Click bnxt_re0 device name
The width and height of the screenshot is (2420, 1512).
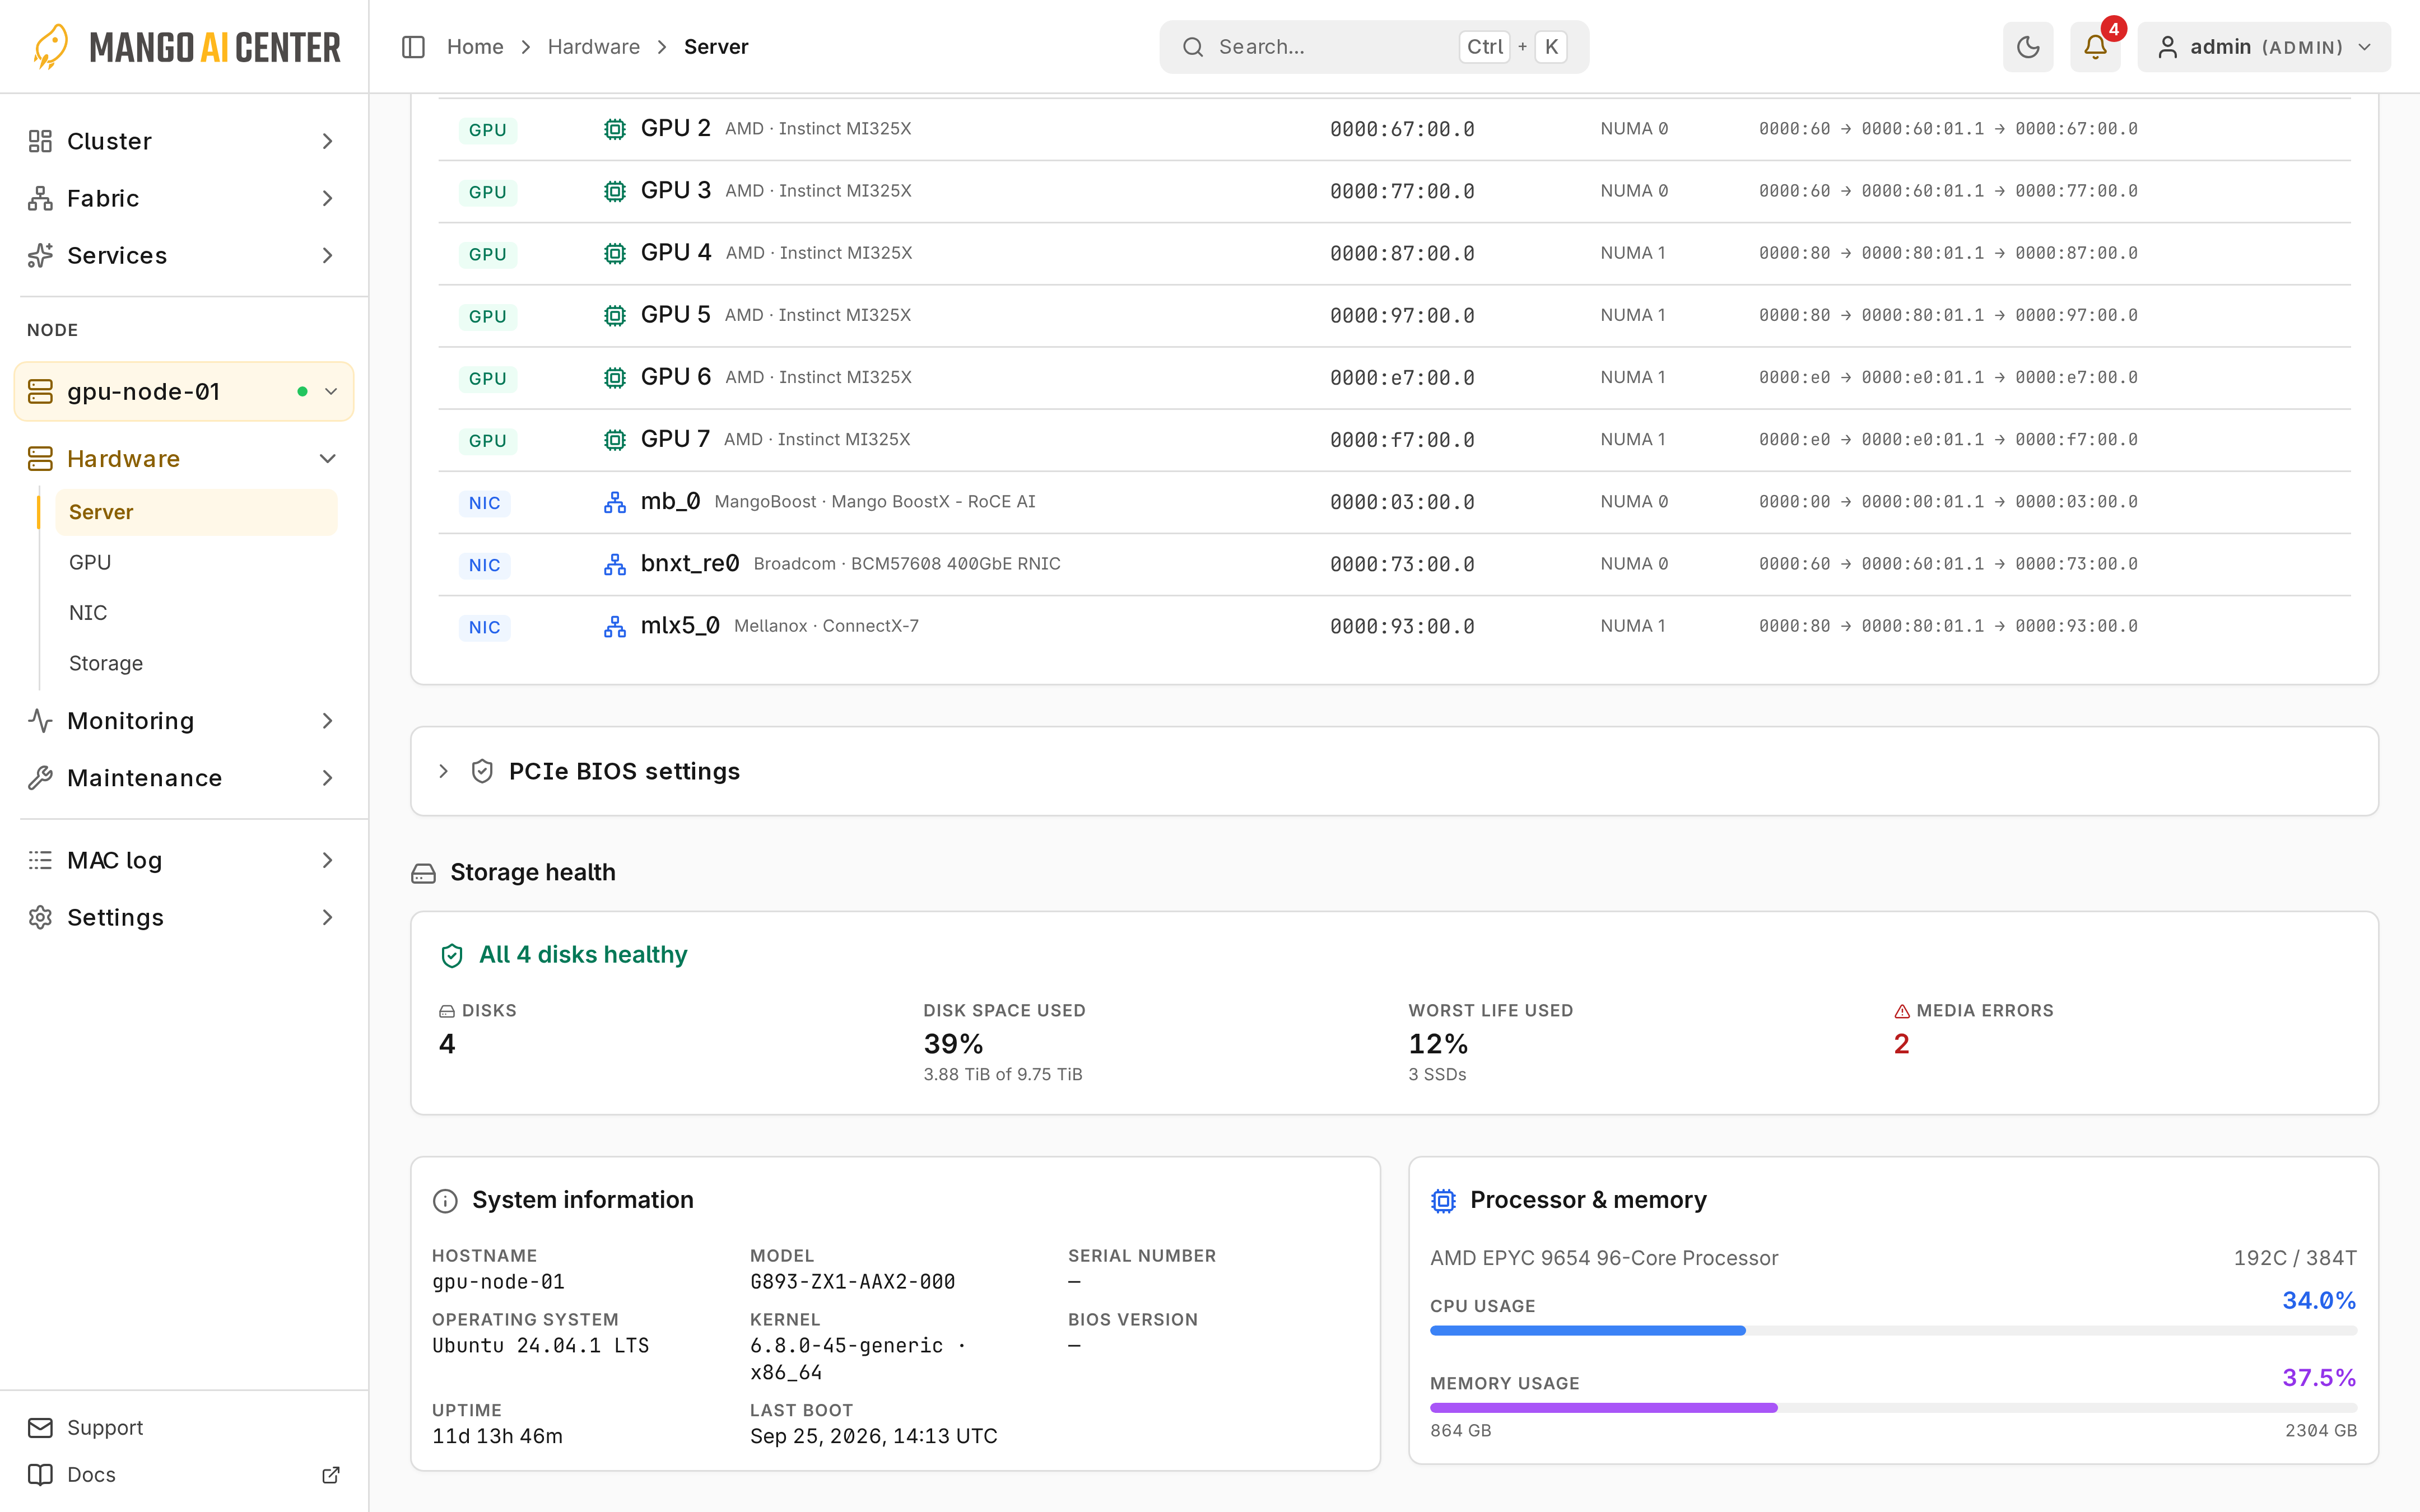point(690,564)
